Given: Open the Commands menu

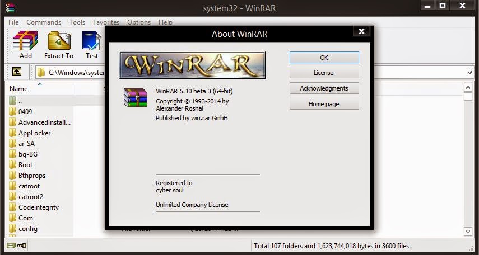Looking at the screenshot, I should tap(44, 22).
